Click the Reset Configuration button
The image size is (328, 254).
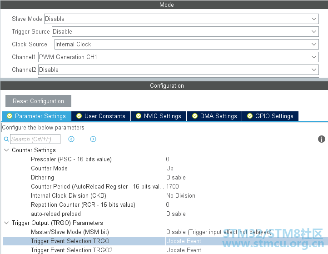[38, 101]
